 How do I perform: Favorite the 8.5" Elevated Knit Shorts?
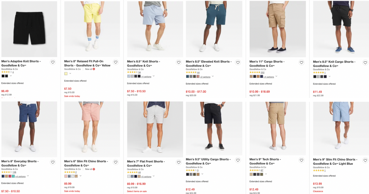pos(238,62)
